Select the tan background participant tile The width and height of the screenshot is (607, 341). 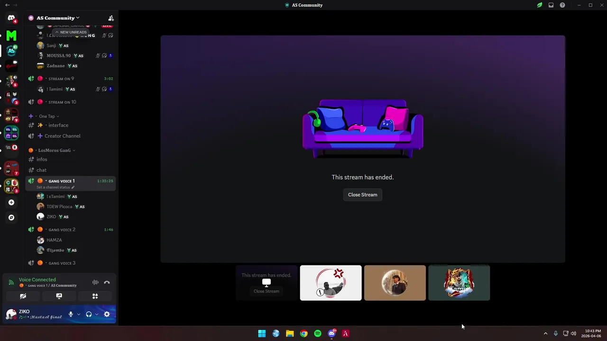(395, 283)
